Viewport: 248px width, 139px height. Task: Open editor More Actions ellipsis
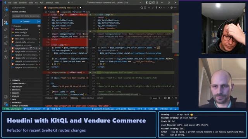pos(176,8)
